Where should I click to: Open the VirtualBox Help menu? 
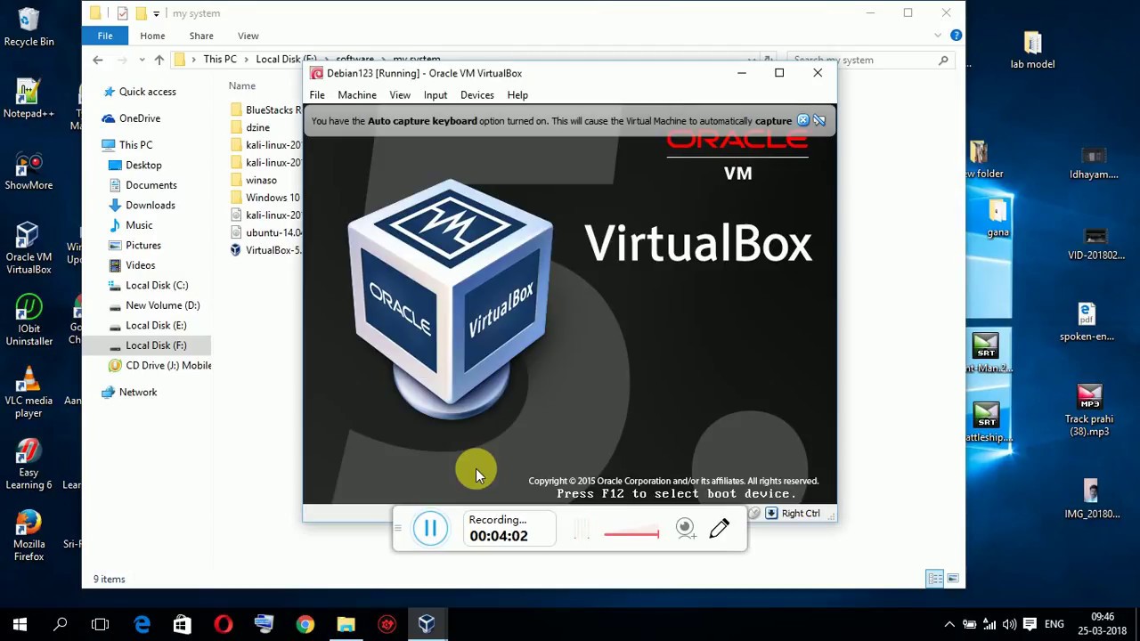click(517, 95)
